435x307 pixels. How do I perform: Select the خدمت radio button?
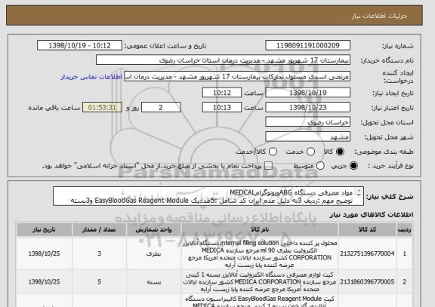click(x=310, y=152)
